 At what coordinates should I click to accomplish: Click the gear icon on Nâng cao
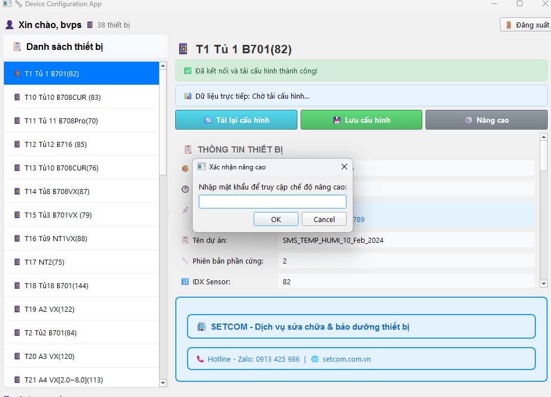pyautogui.click(x=469, y=120)
